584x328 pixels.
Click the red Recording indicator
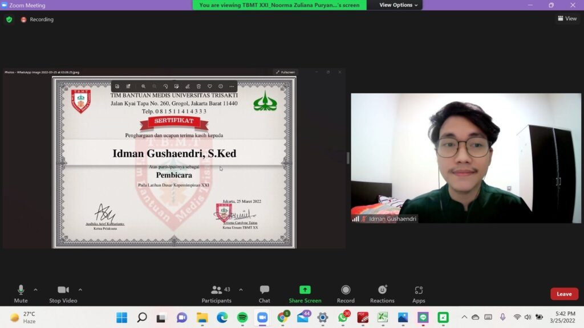tap(37, 19)
